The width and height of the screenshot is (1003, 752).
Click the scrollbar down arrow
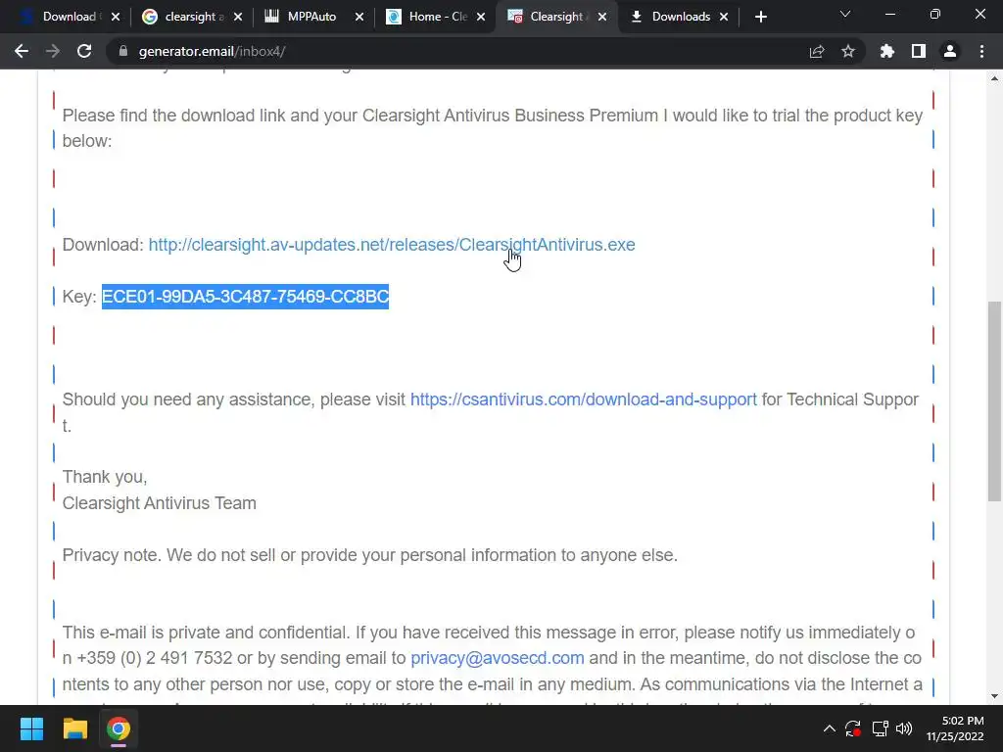point(994,696)
